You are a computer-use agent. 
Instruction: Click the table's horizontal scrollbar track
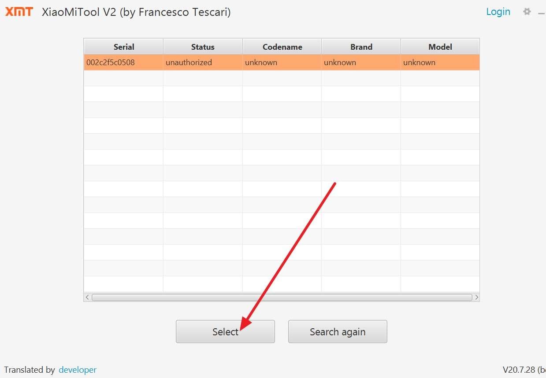tap(282, 297)
